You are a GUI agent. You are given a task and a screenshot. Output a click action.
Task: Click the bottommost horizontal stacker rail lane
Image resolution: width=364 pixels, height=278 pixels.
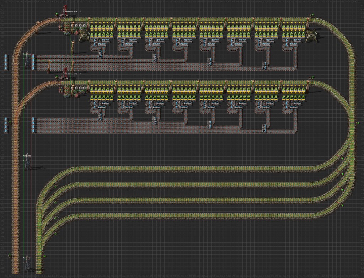(196, 215)
